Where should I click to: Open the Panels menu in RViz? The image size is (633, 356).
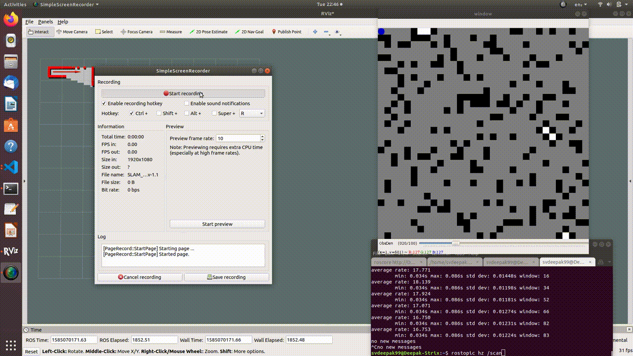[45, 22]
